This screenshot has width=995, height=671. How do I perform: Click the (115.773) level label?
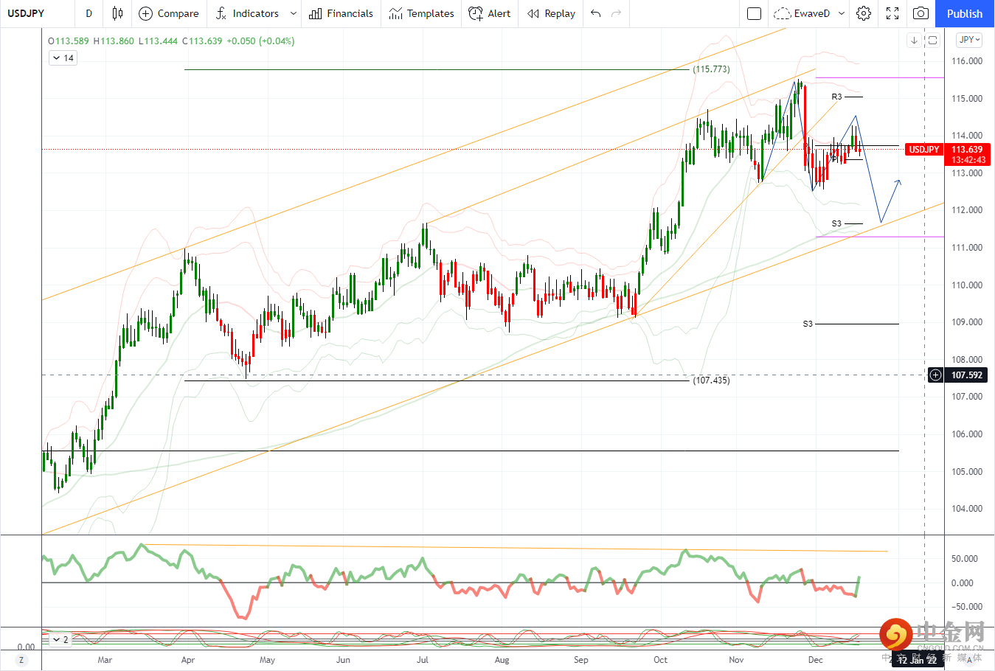point(711,69)
